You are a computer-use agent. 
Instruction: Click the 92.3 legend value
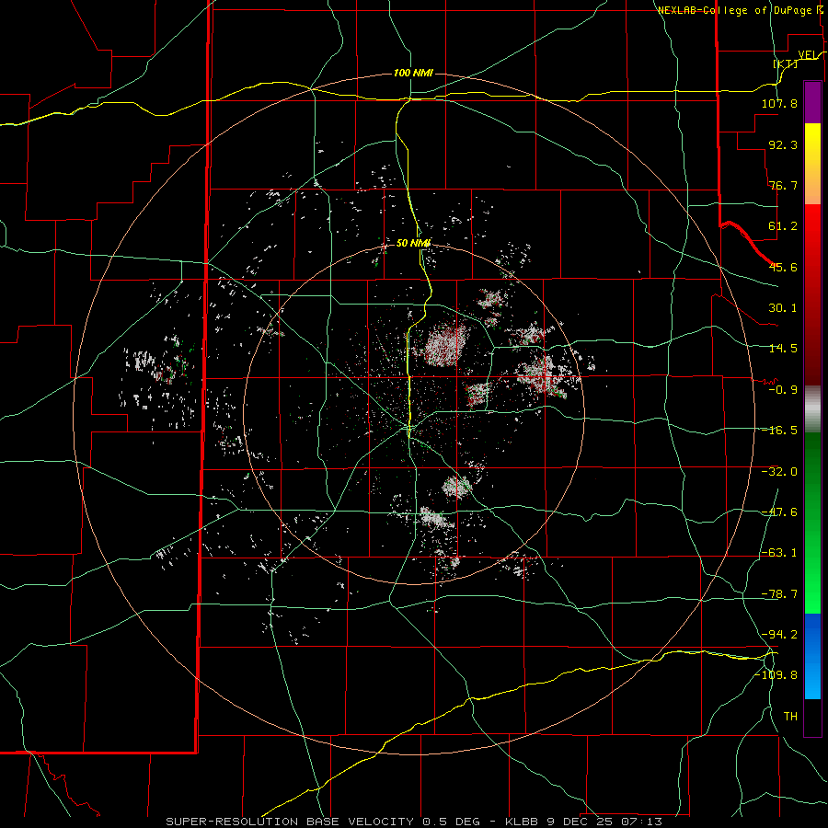tap(783, 144)
